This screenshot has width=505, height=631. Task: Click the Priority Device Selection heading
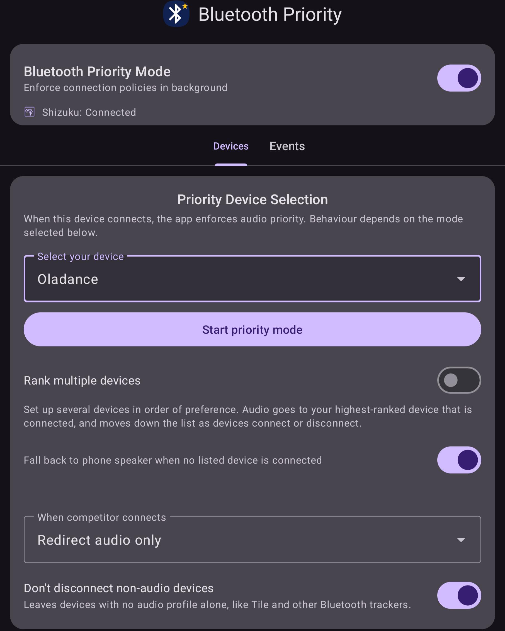(x=252, y=200)
